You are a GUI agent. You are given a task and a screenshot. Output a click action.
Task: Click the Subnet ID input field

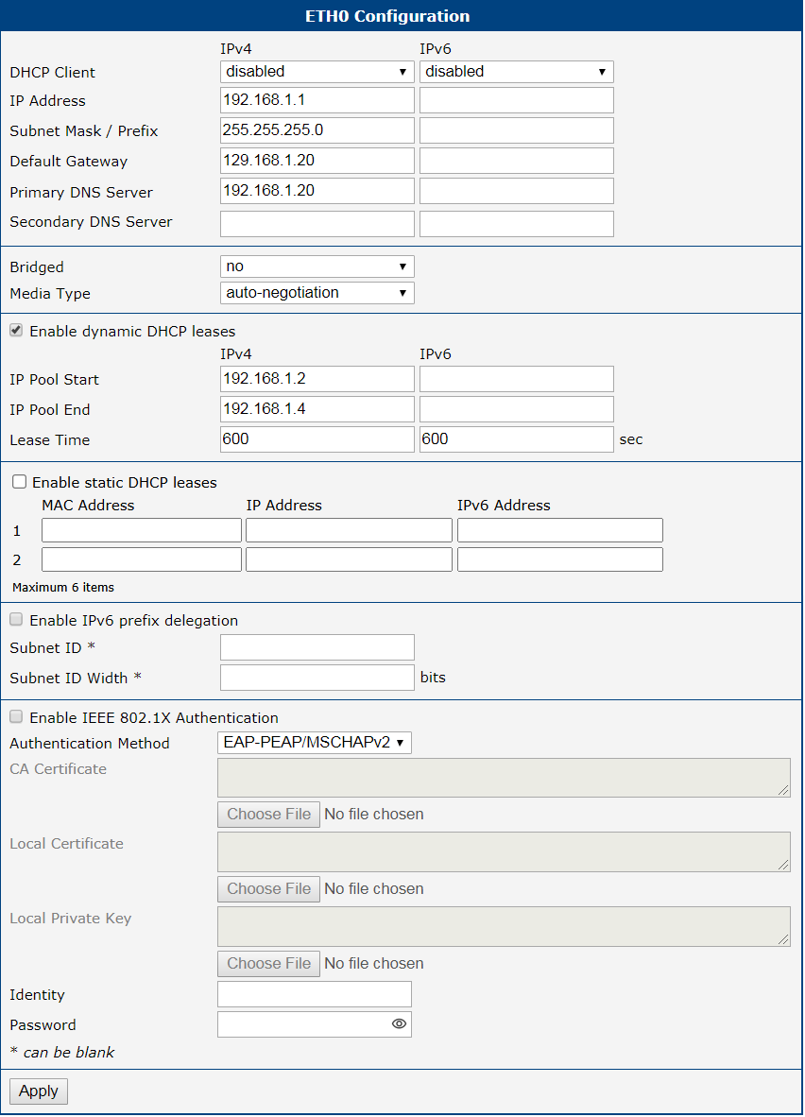[x=317, y=647]
